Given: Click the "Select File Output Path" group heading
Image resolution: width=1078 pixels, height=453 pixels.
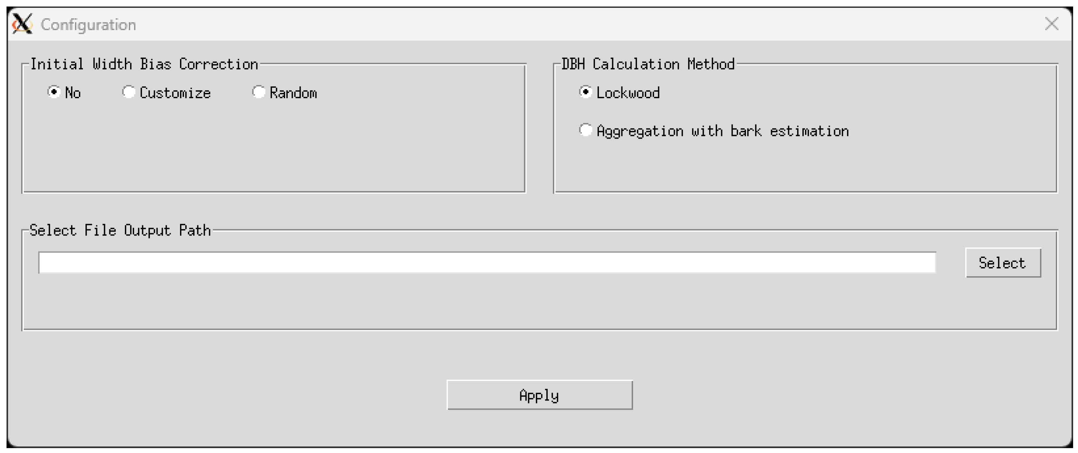Looking at the screenshot, I should (x=120, y=231).
